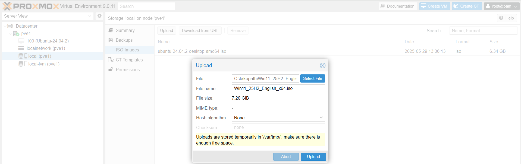Open the Server View gear settings
This screenshot has width=521, height=164.
point(99,16)
